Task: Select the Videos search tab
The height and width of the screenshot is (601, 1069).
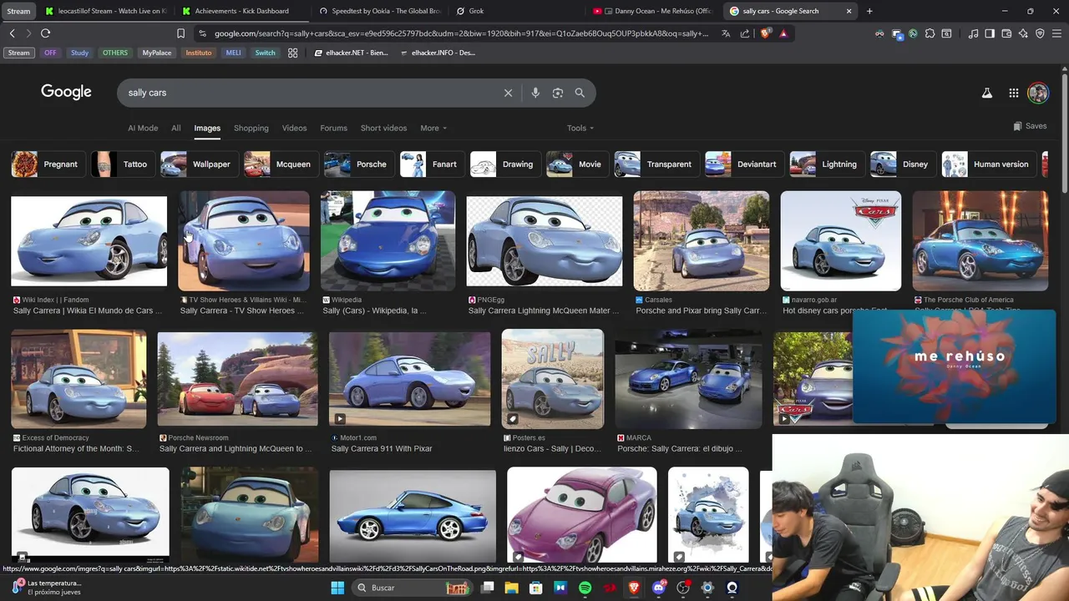Action: pyautogui.click(x=294, y=128)
